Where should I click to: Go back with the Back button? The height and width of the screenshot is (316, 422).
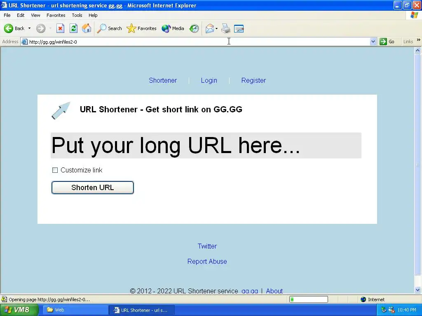tap(14, 28)
